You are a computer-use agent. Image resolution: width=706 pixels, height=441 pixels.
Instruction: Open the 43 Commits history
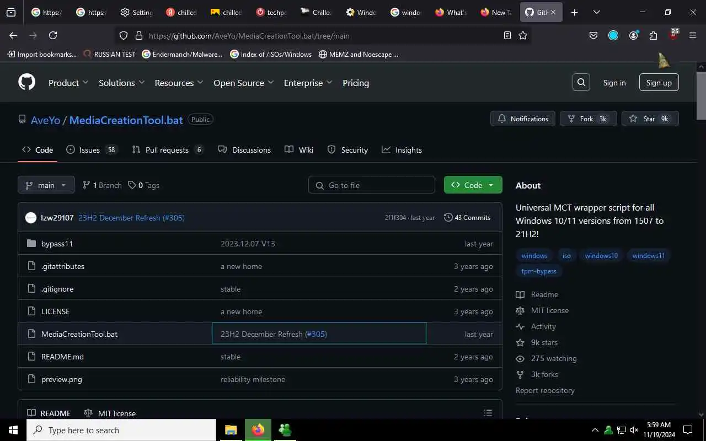click(467, 218)
